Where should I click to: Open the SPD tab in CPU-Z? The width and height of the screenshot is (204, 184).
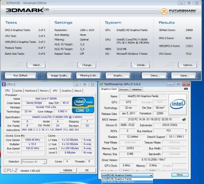click(x=55, y=91)
